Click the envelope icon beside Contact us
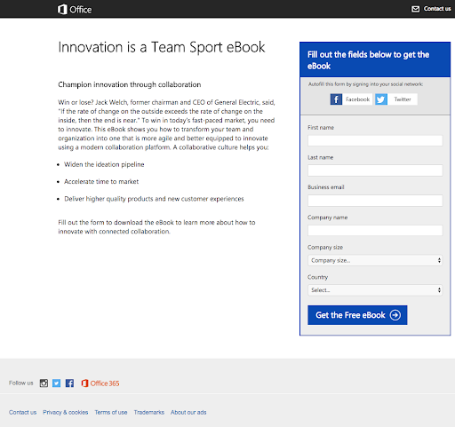 (x=415, y=9)
